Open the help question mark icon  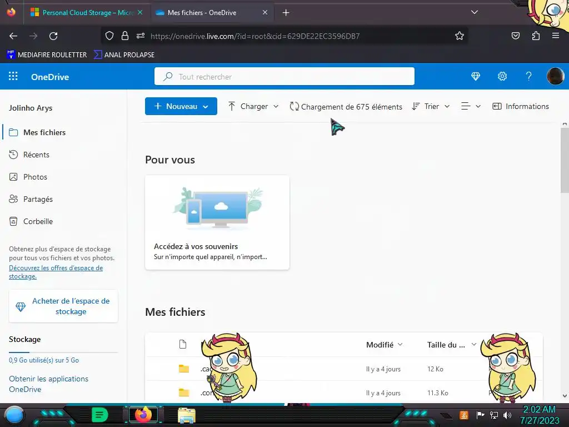529,76
